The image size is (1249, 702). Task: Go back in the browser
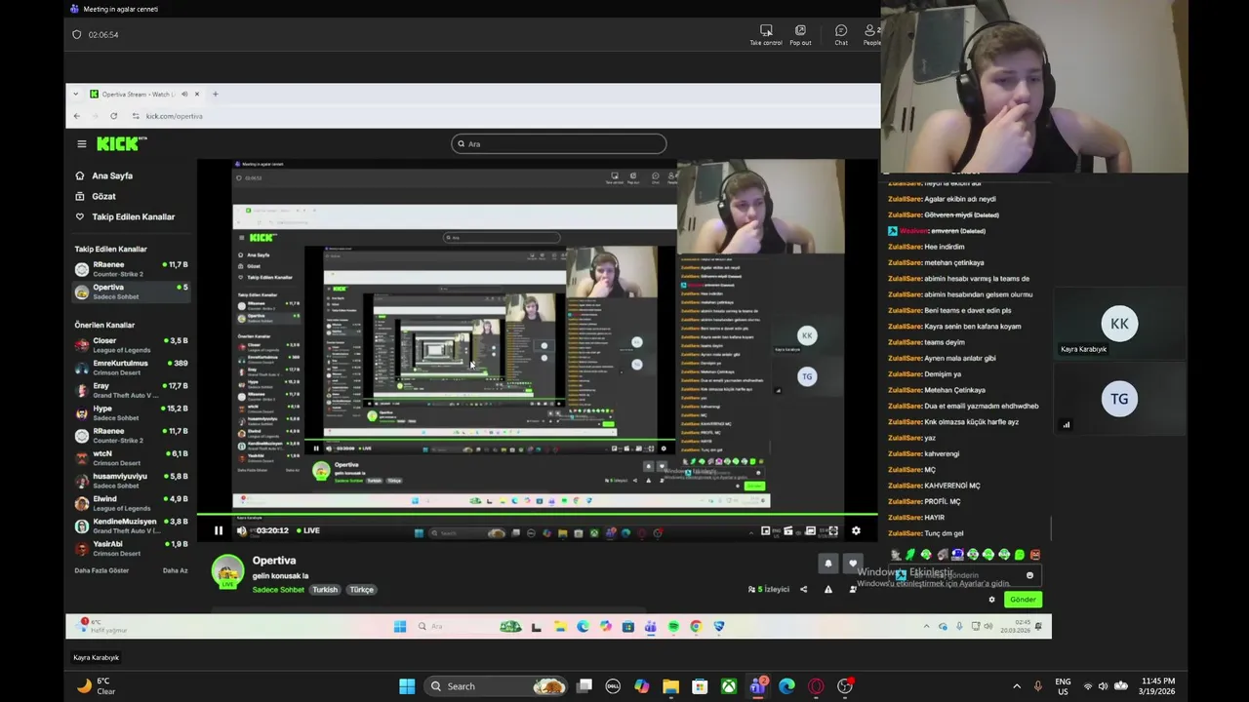(77, 116)
